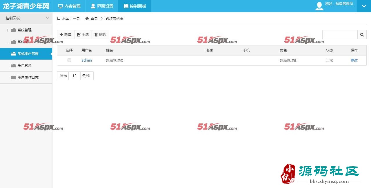Screen dimensions: 371x188
Task: Click the 状态 column header
Action: [x=330, y=50]
